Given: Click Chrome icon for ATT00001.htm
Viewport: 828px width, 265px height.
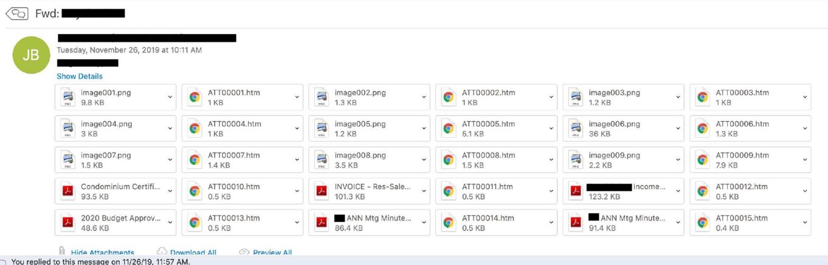Looking at the screenshot, I should point(195,97).
